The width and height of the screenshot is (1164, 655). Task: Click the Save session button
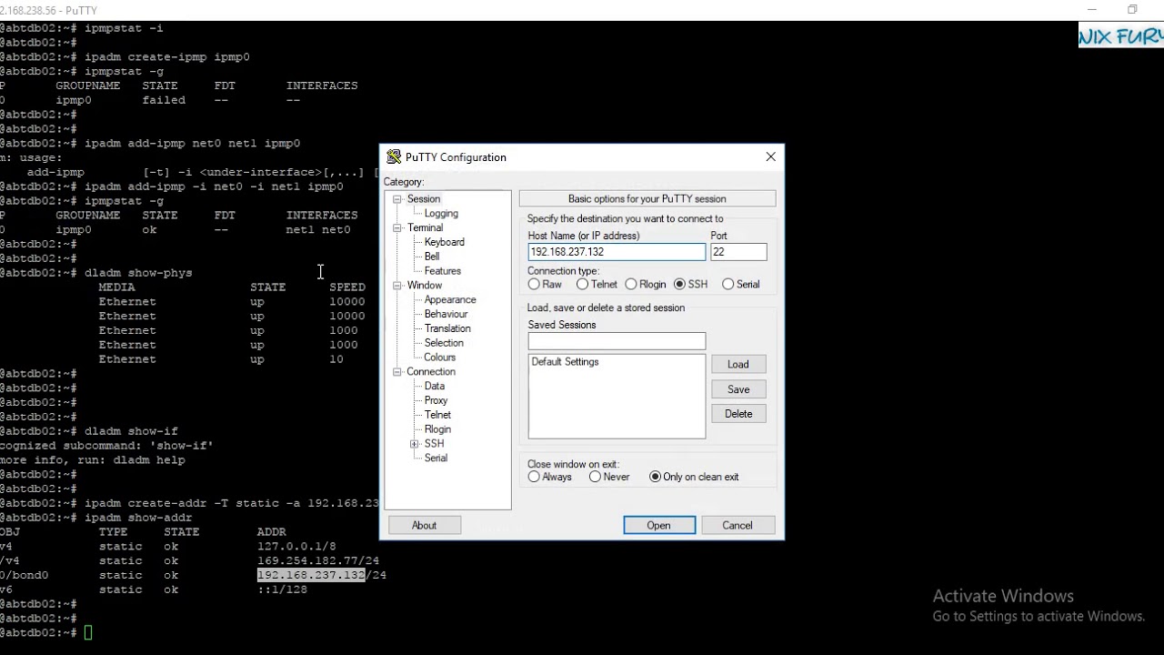tap(738, 389)
